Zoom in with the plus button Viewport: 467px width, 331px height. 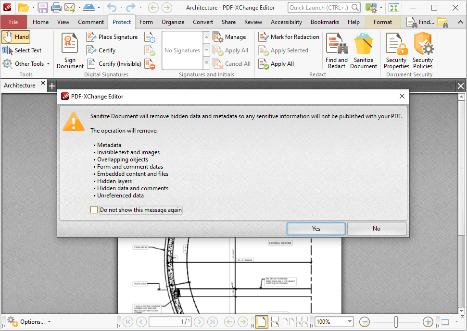coord(428,322)
